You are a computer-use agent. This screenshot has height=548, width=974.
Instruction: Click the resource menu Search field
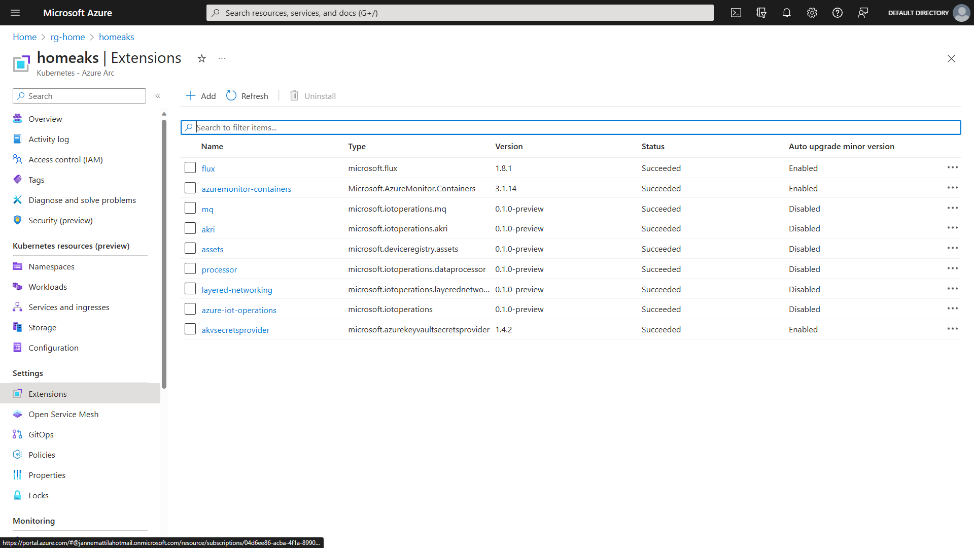79,96
